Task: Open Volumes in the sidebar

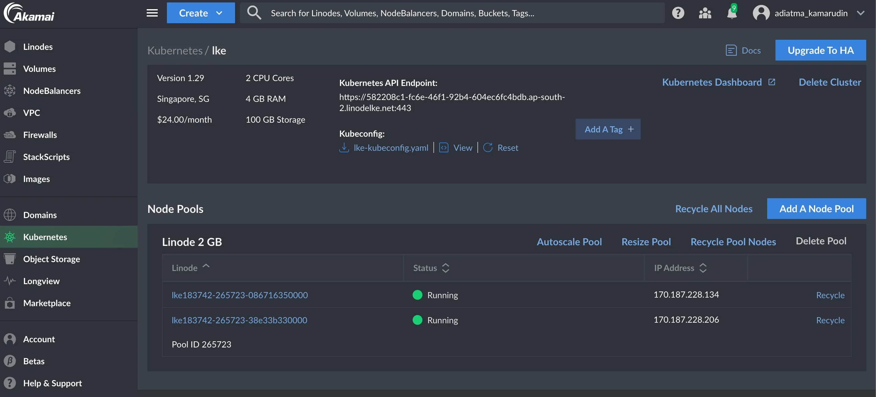Action: click(x=69, y=69)
